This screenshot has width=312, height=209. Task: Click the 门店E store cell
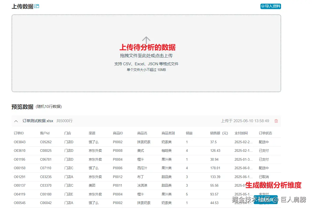tap(69, 194)
